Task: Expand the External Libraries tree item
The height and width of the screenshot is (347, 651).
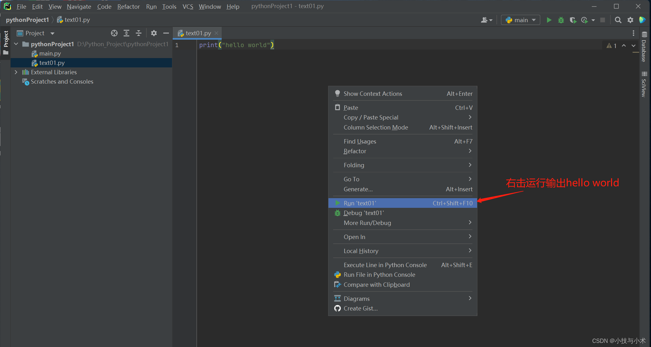Action: coord(16,72)
